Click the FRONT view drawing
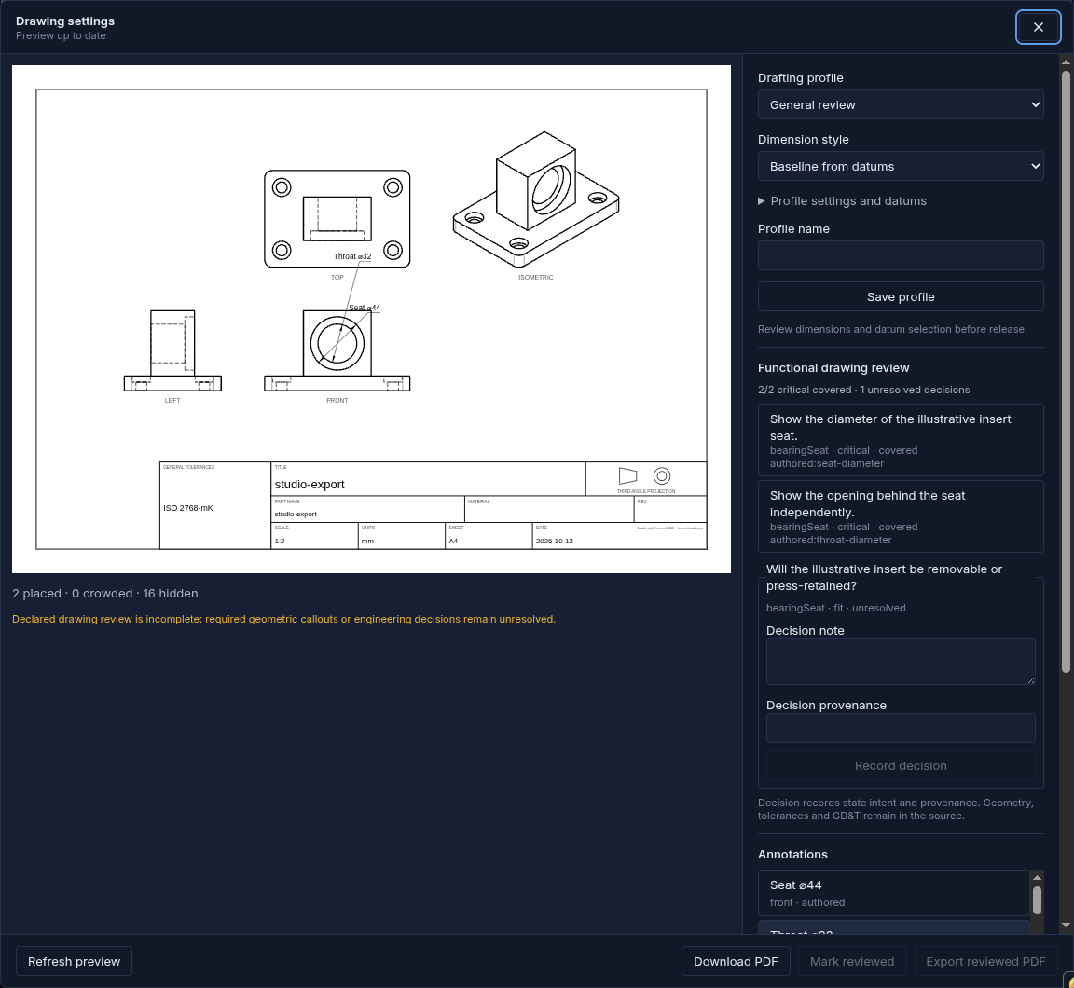 tap(337, 350)
